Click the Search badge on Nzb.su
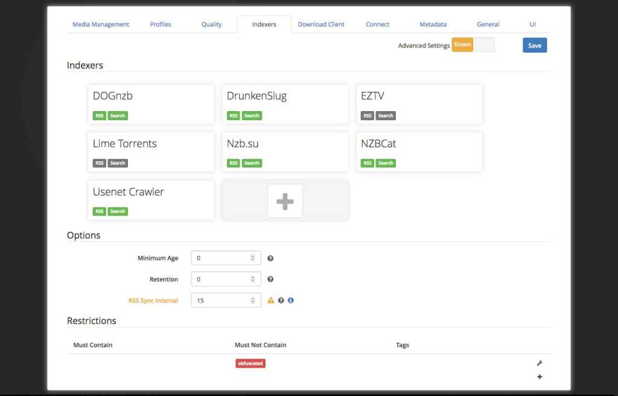 [252, 163]
